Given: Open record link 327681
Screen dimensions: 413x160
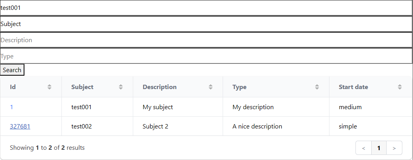Looking at the screenshot, I should tap(20, 127).
